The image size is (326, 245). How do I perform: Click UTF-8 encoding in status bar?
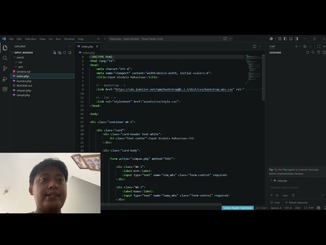[x=288, y=208]
